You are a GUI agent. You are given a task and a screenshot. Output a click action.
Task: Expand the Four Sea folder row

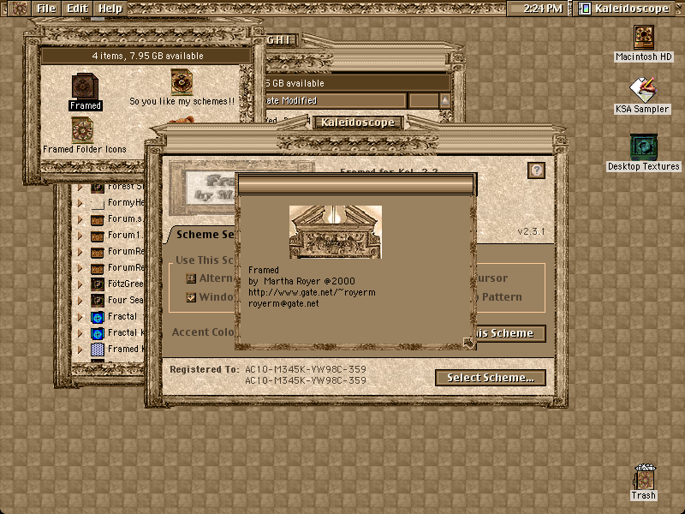coord(80,301)
